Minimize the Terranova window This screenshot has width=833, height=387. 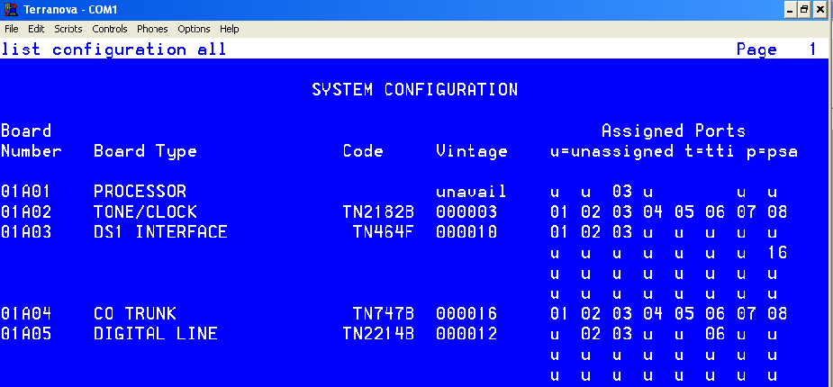(x=792, y=9)
